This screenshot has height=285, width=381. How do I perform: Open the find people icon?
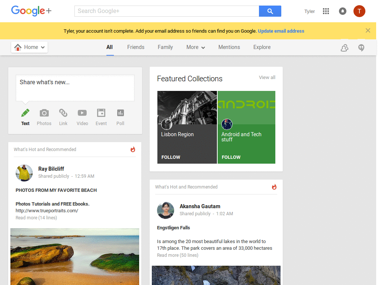(x=344, y=48)
